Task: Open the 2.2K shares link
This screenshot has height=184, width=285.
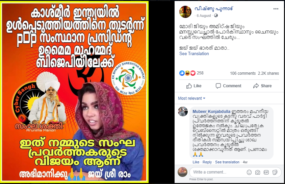Action: tap(268, 73)
